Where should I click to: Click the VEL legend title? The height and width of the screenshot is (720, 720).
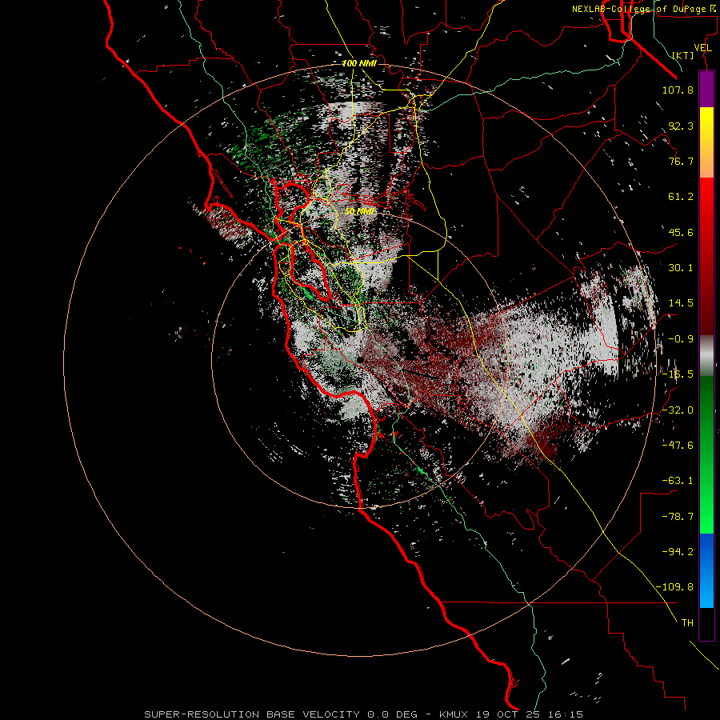pyautogui.click(x=702, y=48)
